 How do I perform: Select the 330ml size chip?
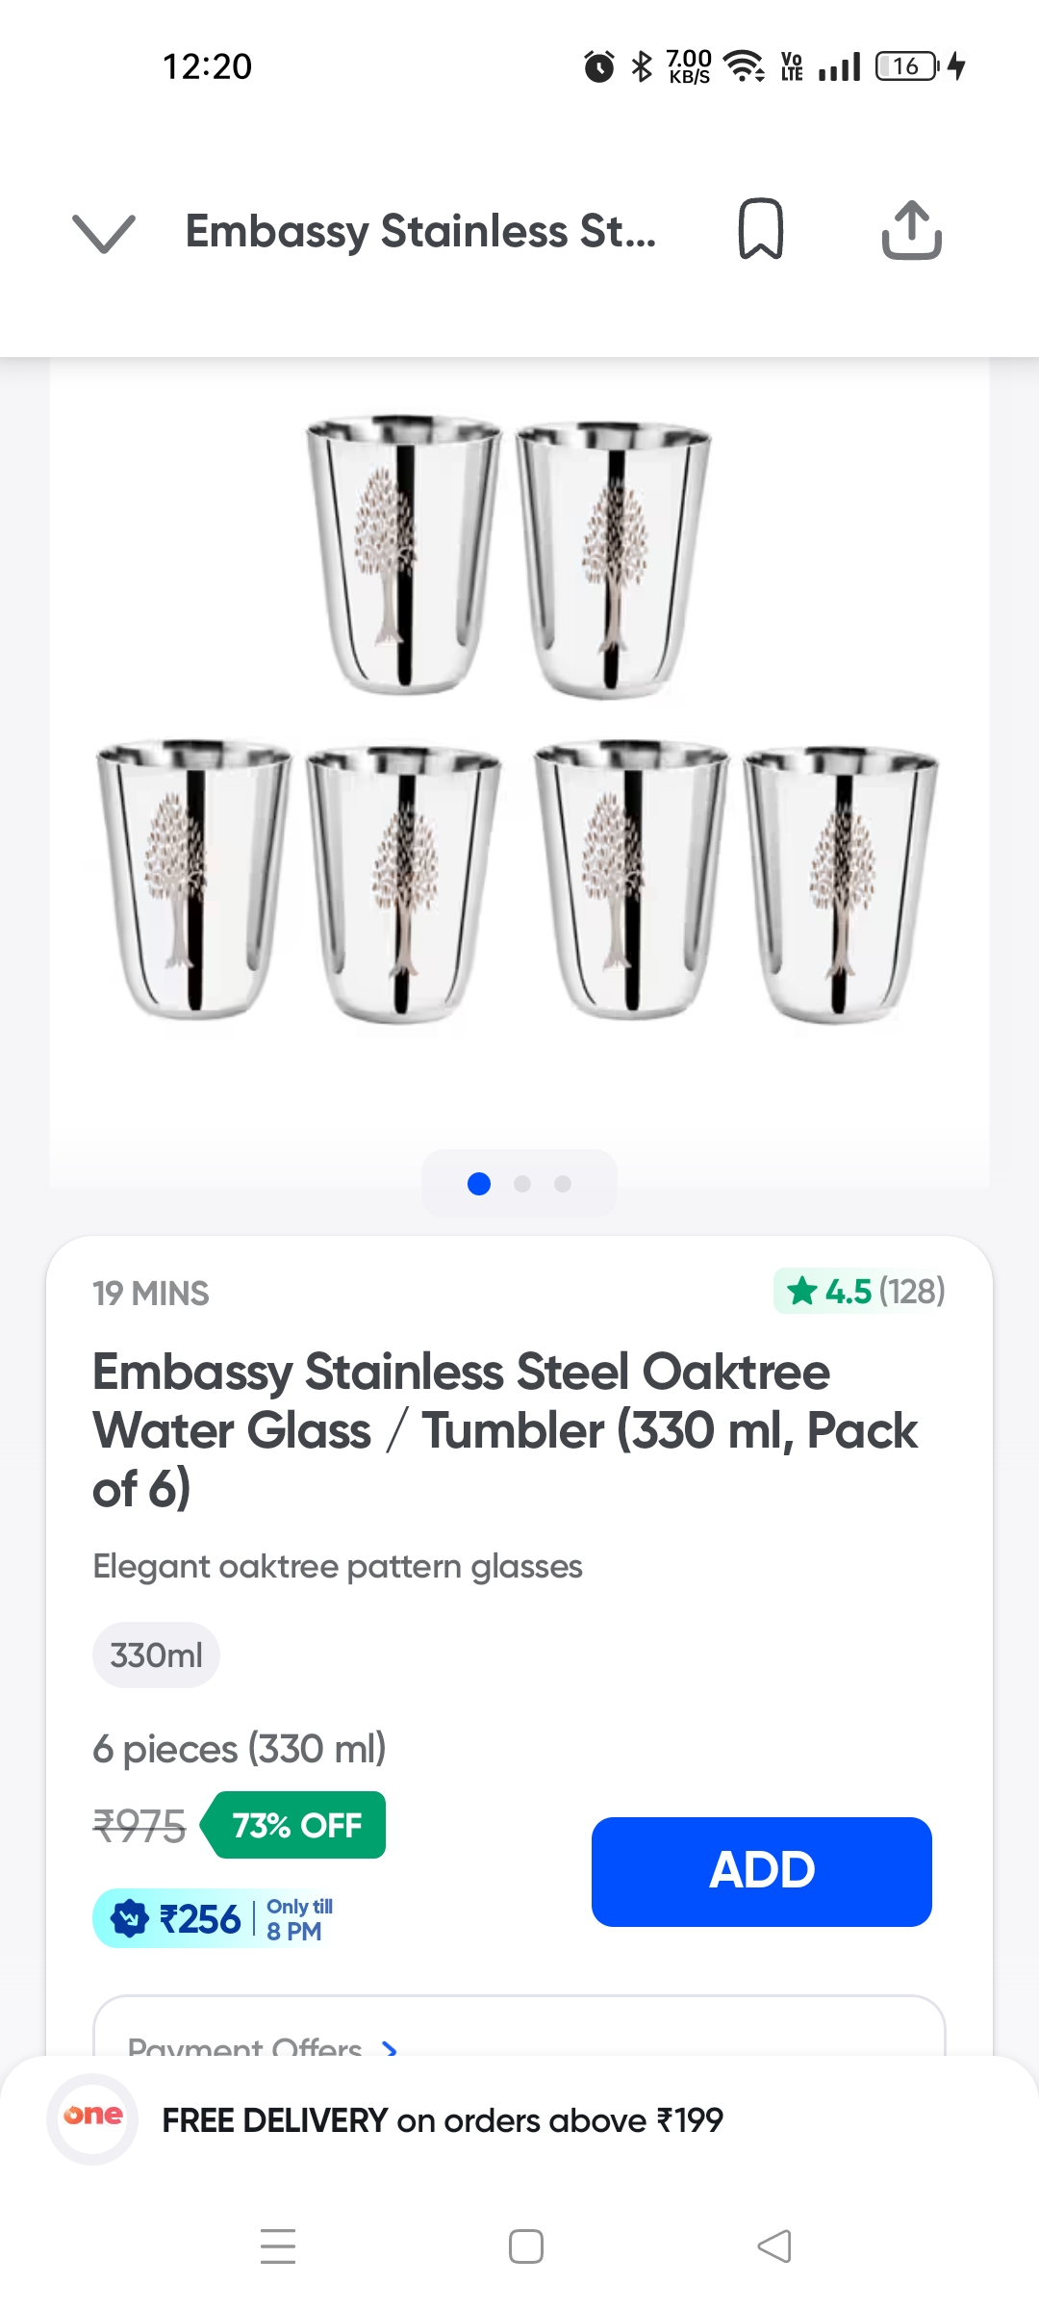[156, 1655]
